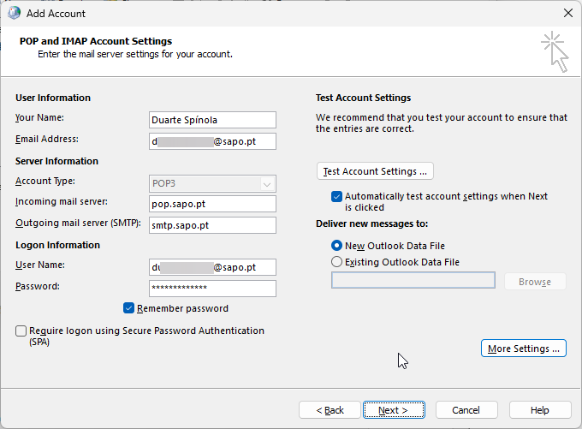The width and height of the screenshot is (582, 429).
Task: Choose Existing Outlook Data File option
Action: click(336, 262)
